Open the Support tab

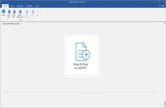tap(30, 6)
